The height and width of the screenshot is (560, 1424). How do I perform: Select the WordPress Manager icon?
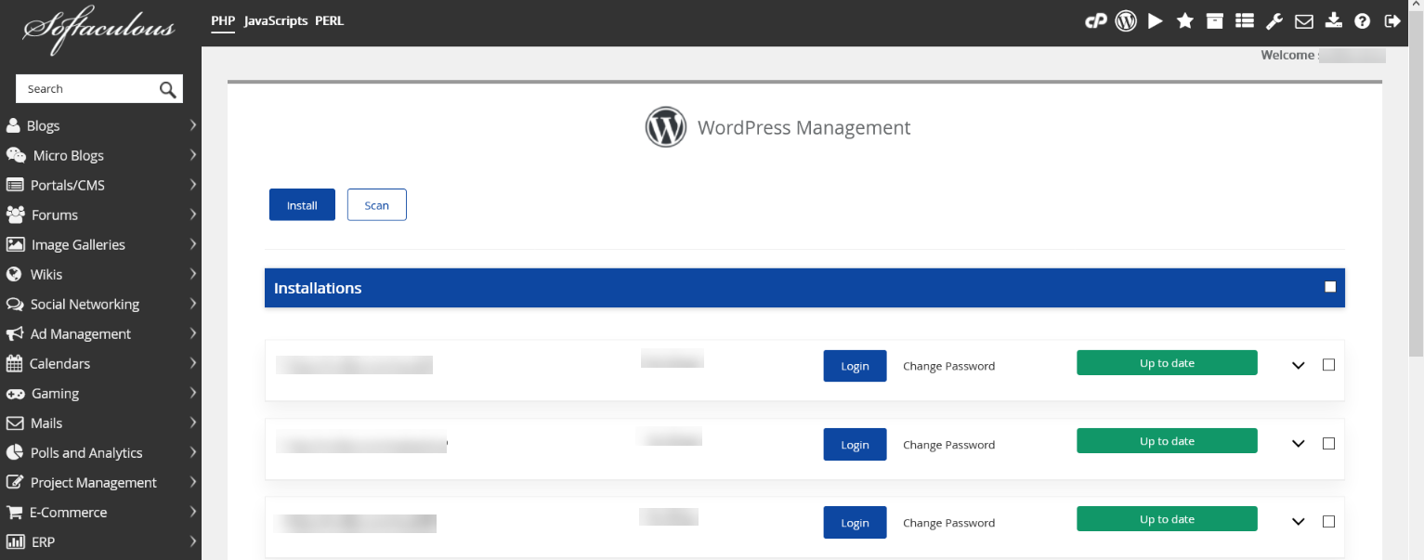click(1126, 20)
